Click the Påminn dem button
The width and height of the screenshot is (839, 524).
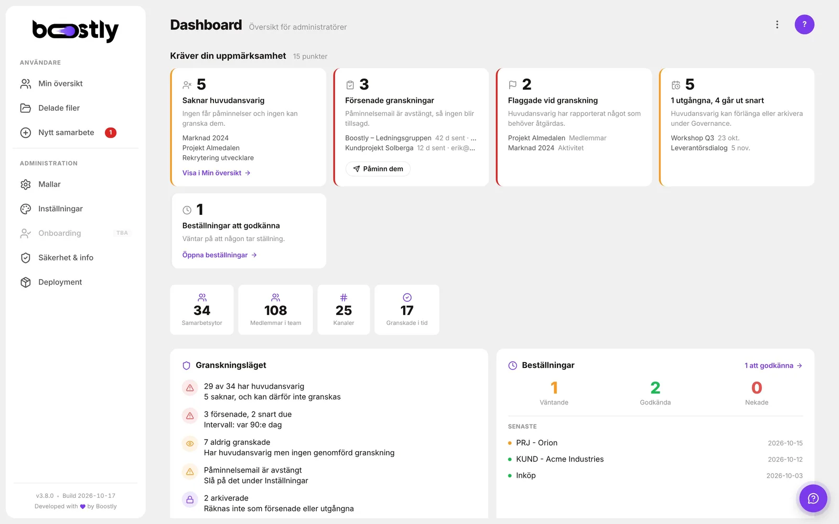click(378, 169)
